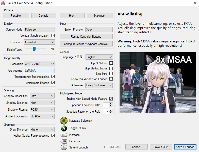Check Skip Startup Logos

point(111,68)
